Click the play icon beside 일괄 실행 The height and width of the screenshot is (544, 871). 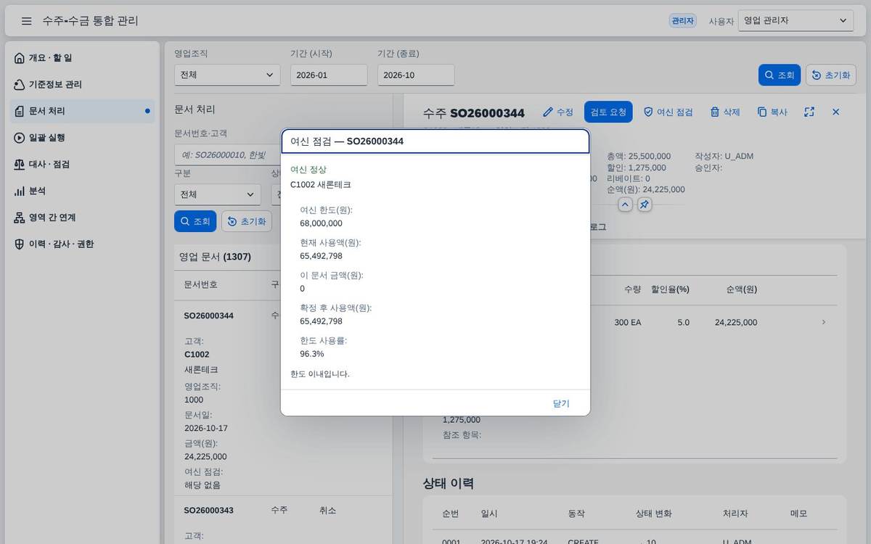click(x=20, y=138)
